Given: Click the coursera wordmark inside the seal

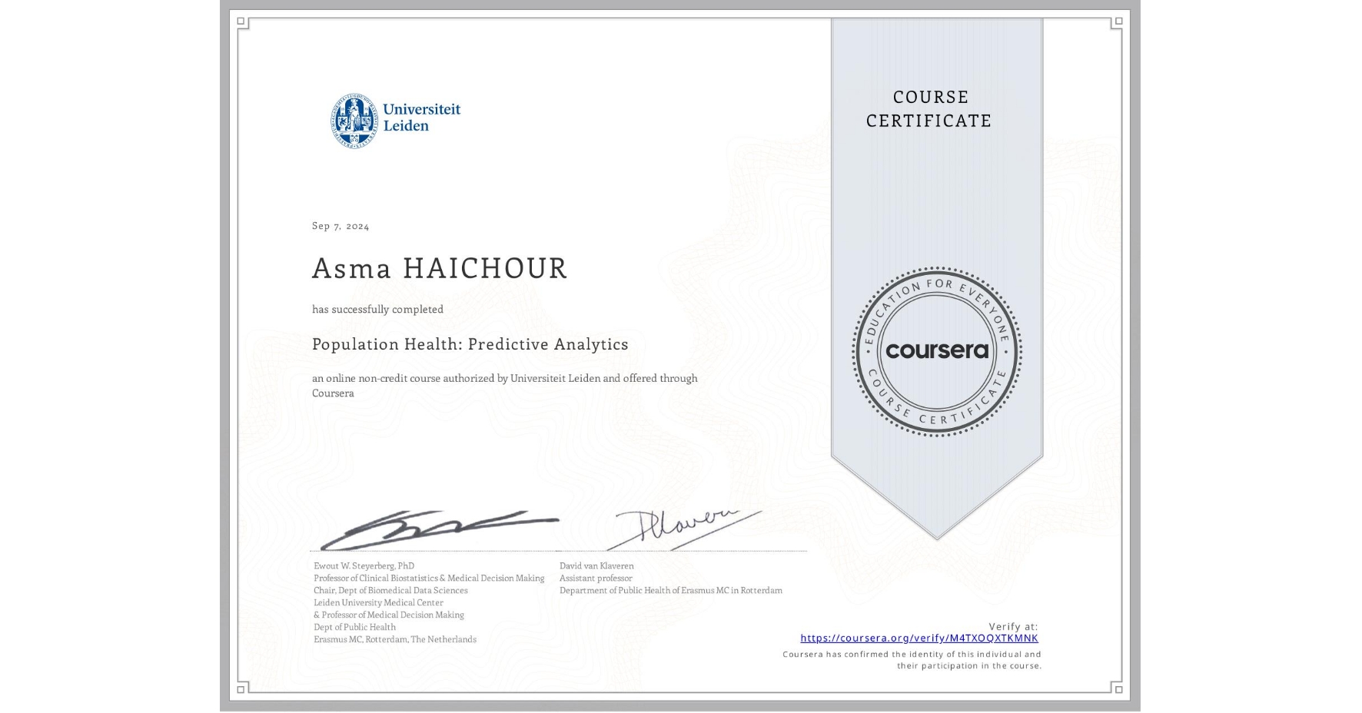Looking at the screenshot, I should [936, 352].
